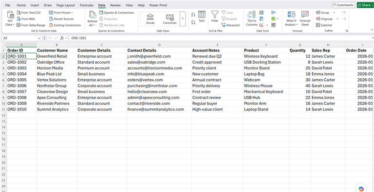Click the Remove Duplicates icon
Viewport: 374px width, 192px height.
click(x=262, y=19)
